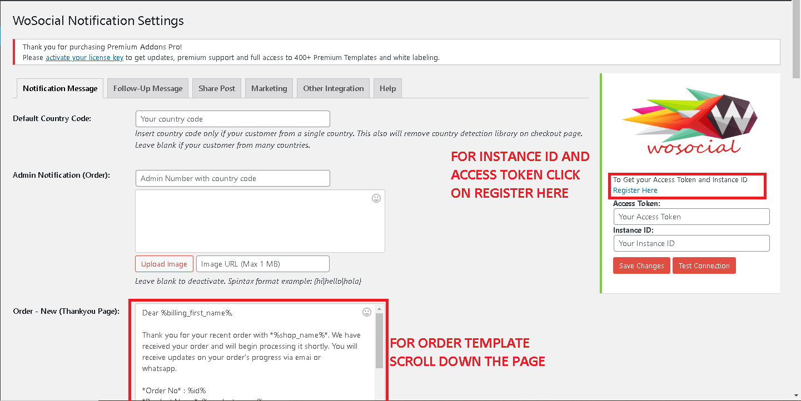Click the Register Here link
The image size is (801, 401).
point(635,190)
